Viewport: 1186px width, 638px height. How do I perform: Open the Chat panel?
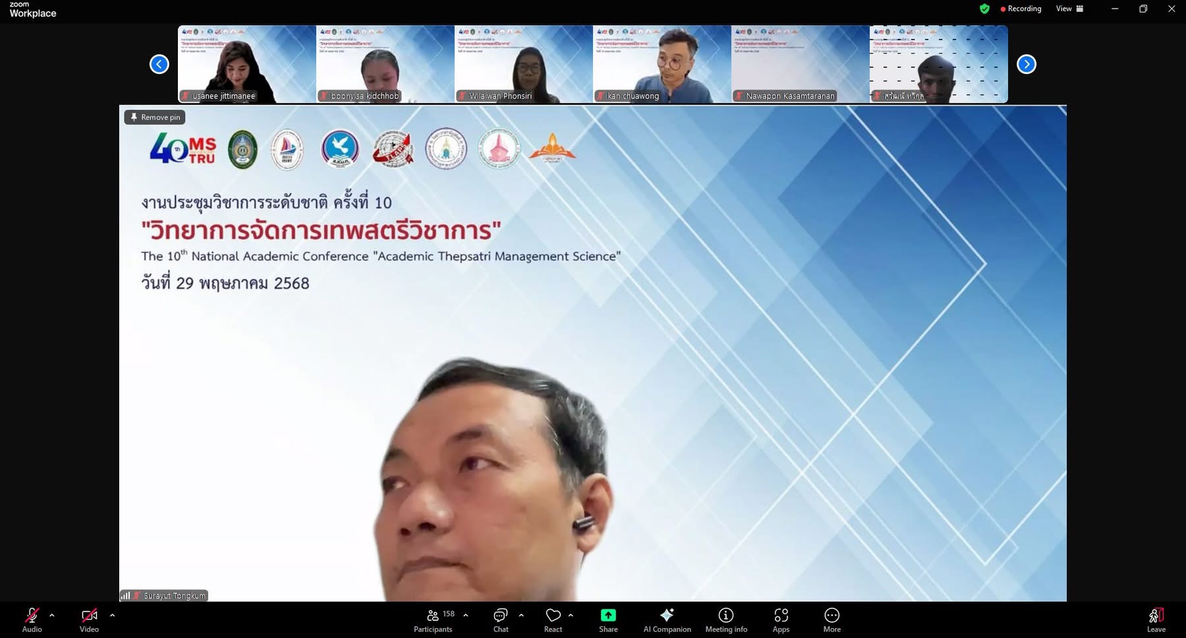coord(501,620)
